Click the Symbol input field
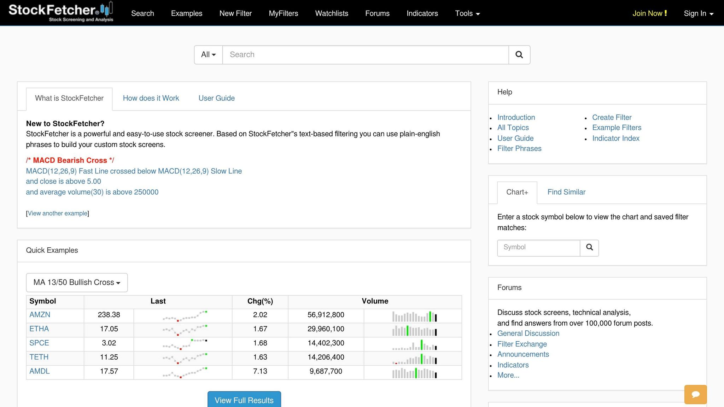 538,248
